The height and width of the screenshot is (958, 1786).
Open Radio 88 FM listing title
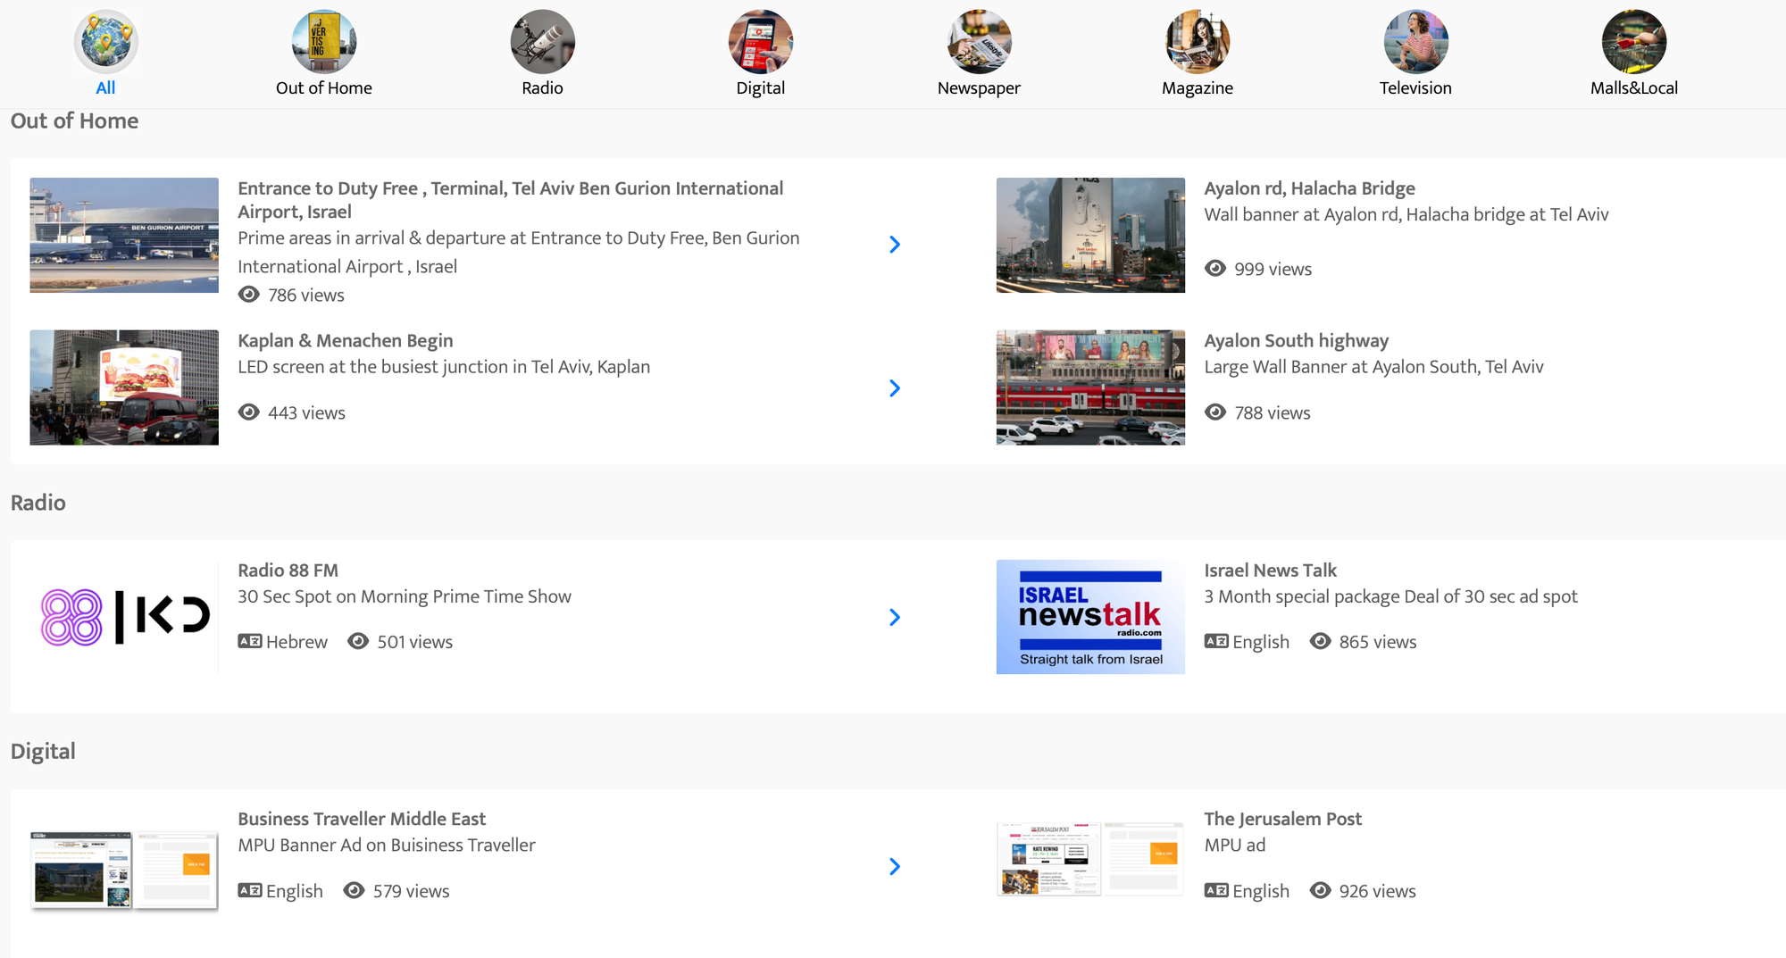pos(288,570)
